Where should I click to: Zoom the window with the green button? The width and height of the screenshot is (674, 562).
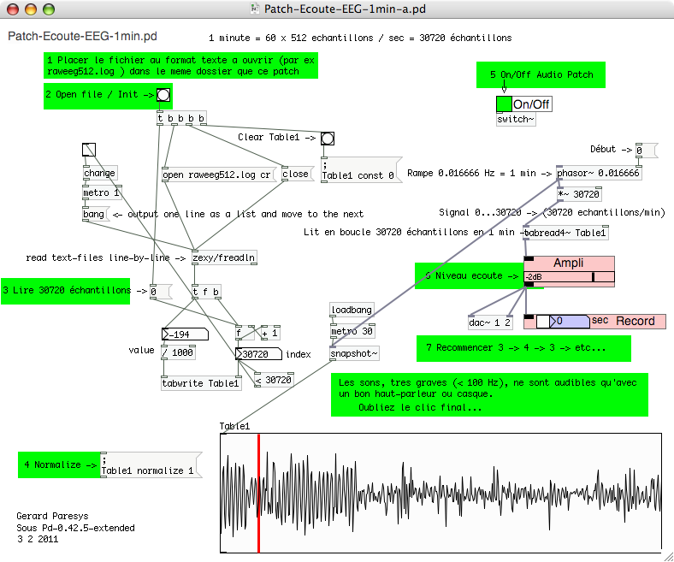tap(49, 9)
